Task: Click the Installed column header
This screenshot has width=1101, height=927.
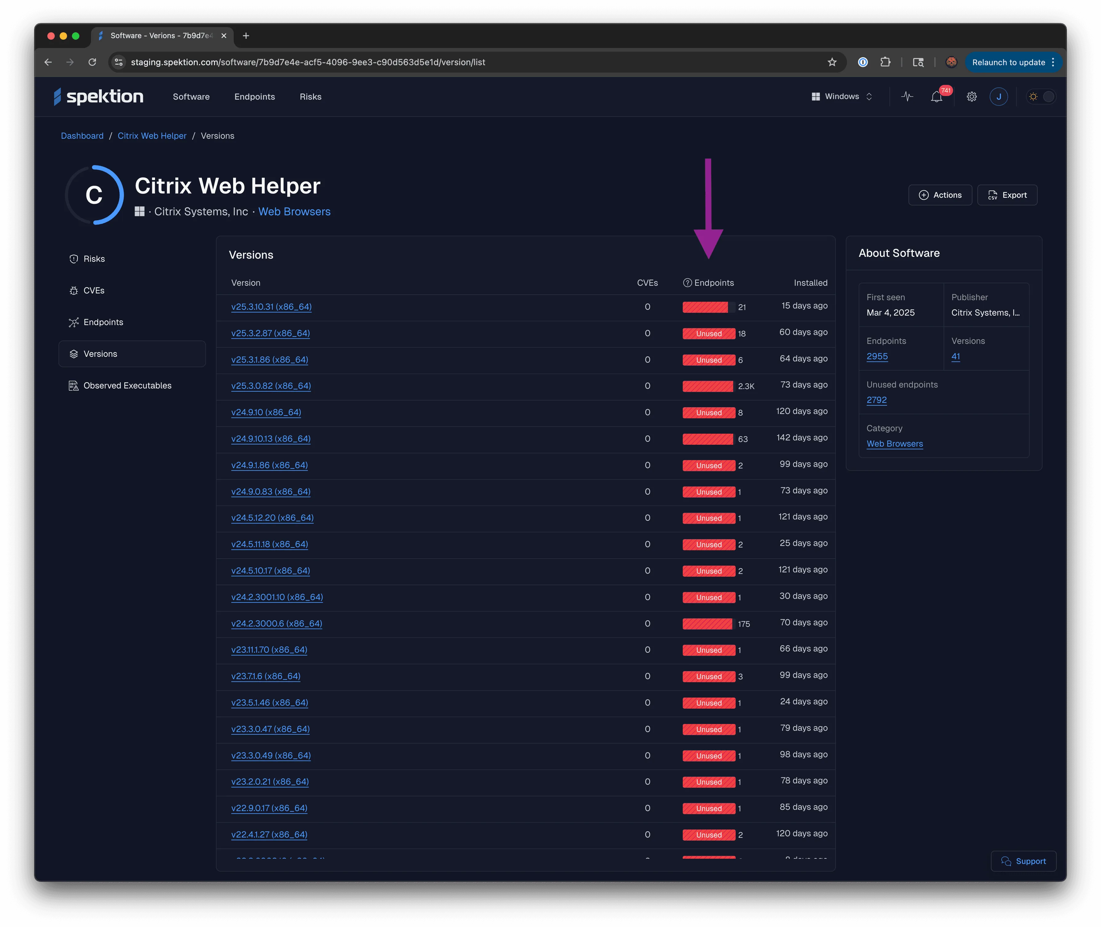Action: 810,283
